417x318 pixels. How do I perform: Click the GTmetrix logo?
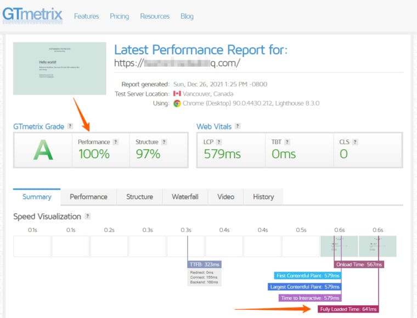(32, 15)
